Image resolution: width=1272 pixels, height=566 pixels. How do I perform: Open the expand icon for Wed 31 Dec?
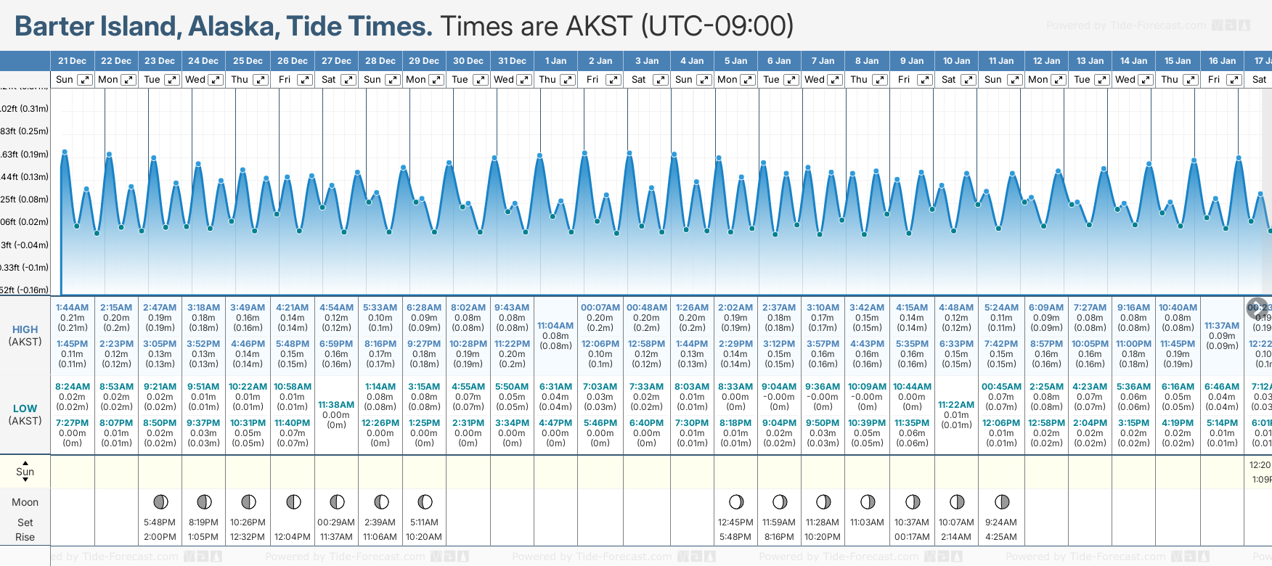[x=523, y=80]
